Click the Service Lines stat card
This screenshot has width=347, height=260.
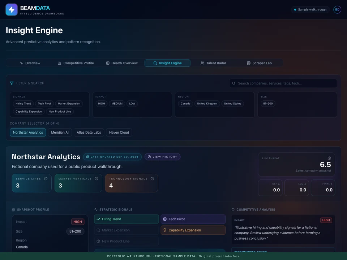(32, 183)
